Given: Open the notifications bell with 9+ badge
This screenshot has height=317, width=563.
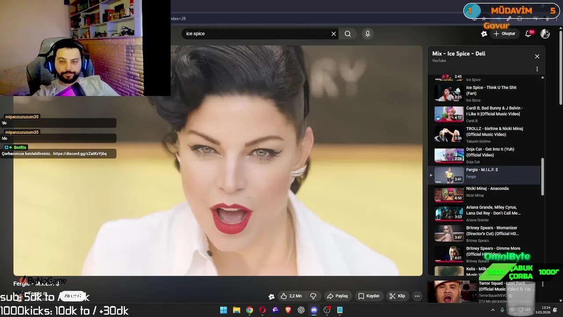Looking at the screenshot, I should pyautogui.click(x=529, y=33).
